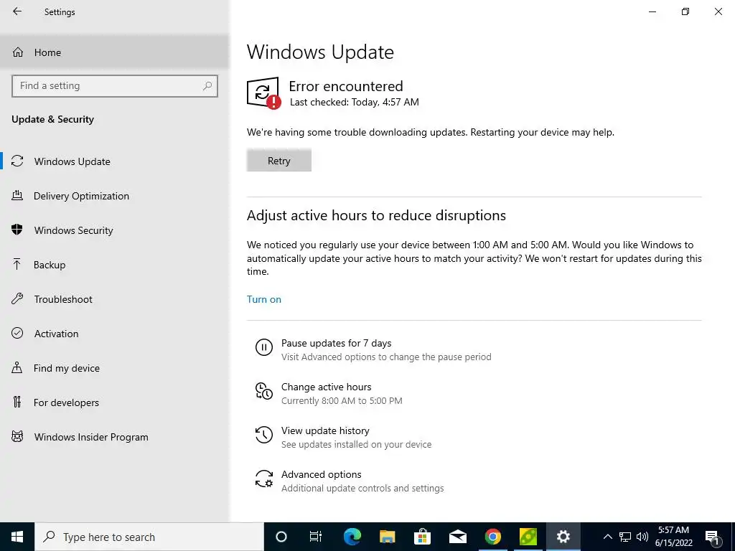The width and height of the screenshot is (735, 551).
Task: Click the Windows Security shield icon
Action: tap(17, 230)
